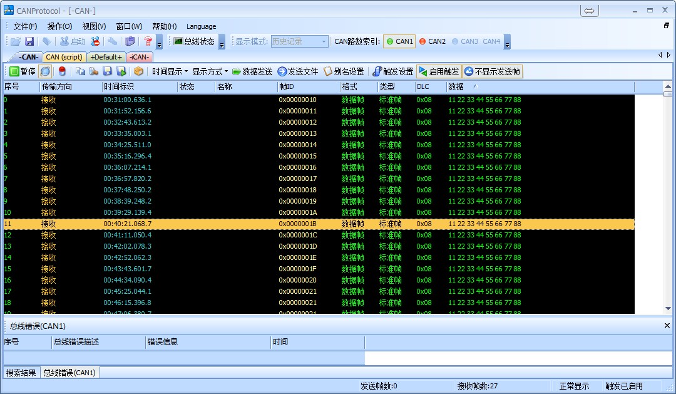Click the DLC column header
Image resolution: width=676 pixels, height=394 pixels.
430,86
